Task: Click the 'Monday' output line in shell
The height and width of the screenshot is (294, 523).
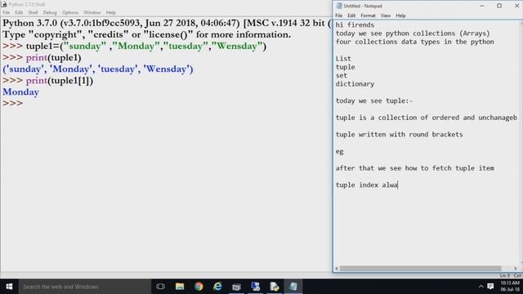Action: (20, 92)
